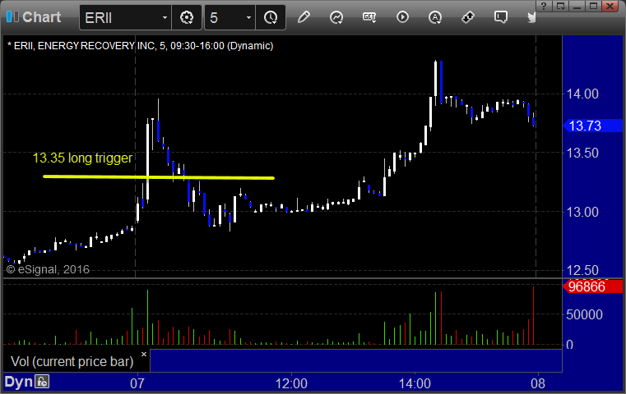The image size is (626, 394).
Task: Click the GET tools icon
Action: click(369, 17)
